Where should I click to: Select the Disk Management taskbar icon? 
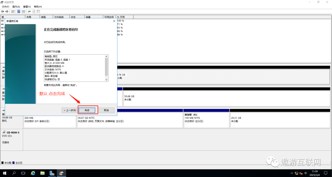pyautogui.click(x=61, y=173)
